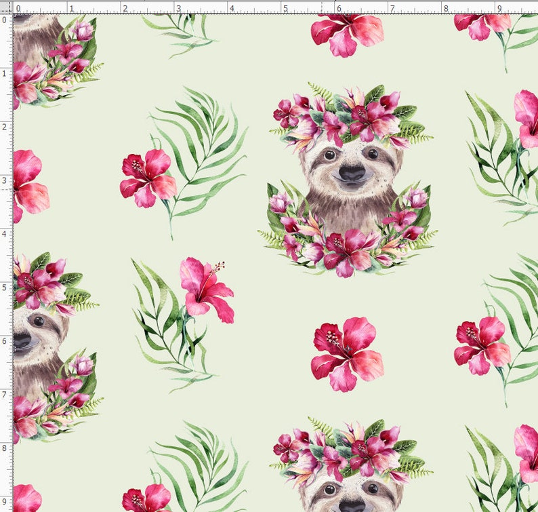This screenshot has width=538, height=512.
Task: Click the 8 mark on horizontal ruler
Action: coord(446,8)
